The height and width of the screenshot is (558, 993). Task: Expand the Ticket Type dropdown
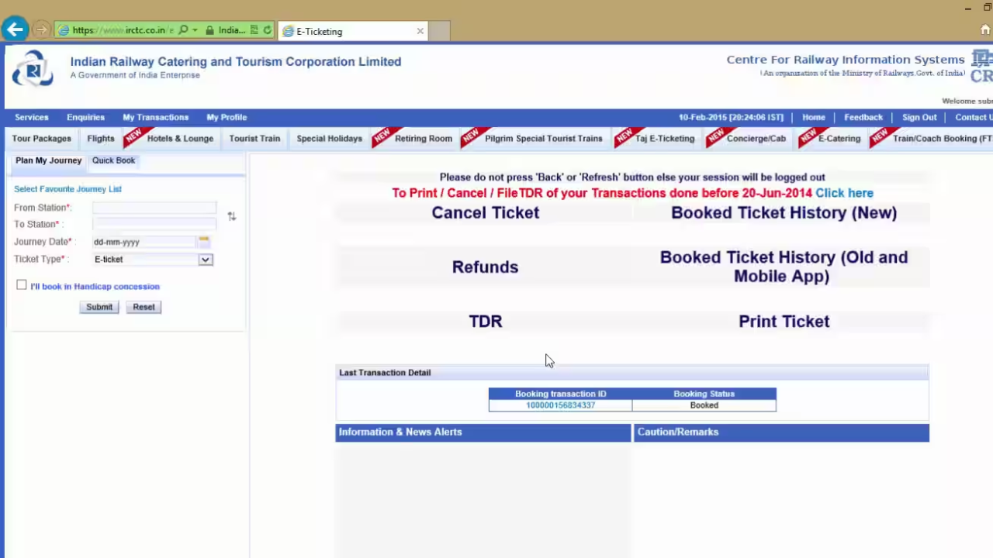pyautogui.click(x=205, y=260)
